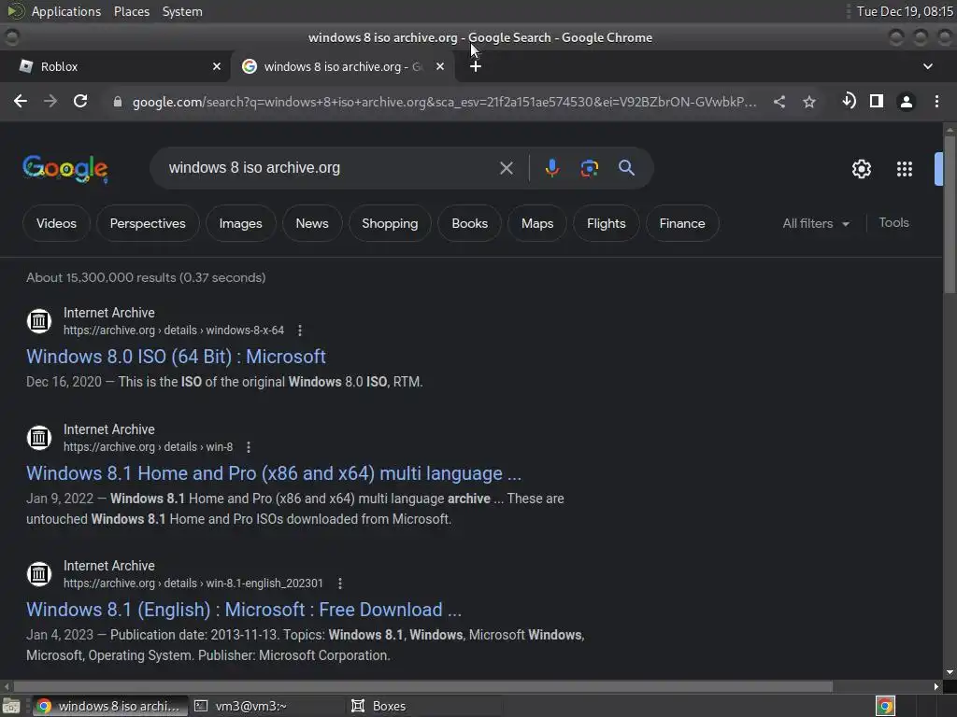Click archive.org details win-8 URL text

(x=148, y=447)
